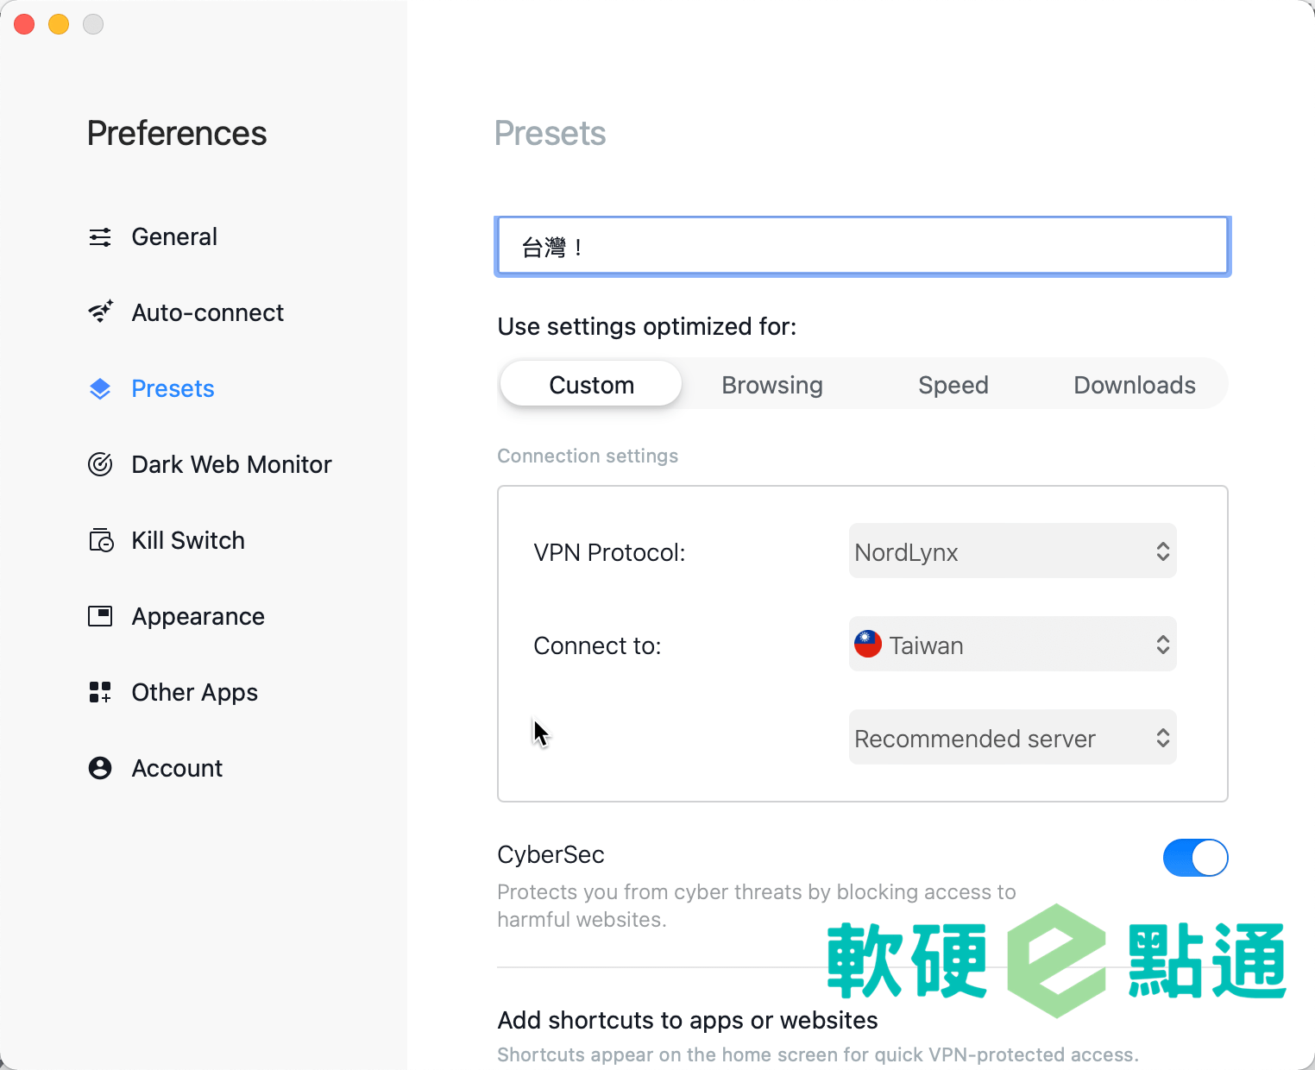Open the VPN Protocol NordLynx dropdown

1013,551
